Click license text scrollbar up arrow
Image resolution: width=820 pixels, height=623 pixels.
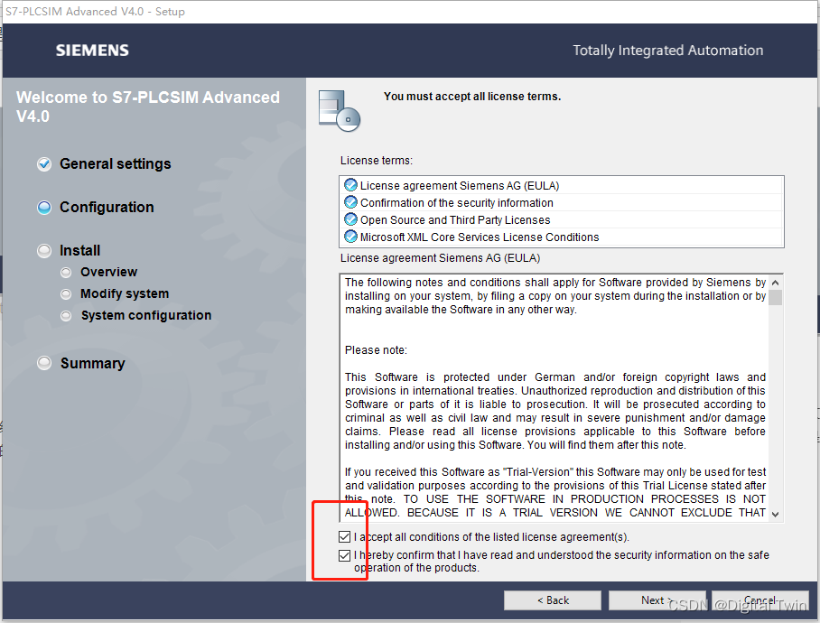coord(776,283)
